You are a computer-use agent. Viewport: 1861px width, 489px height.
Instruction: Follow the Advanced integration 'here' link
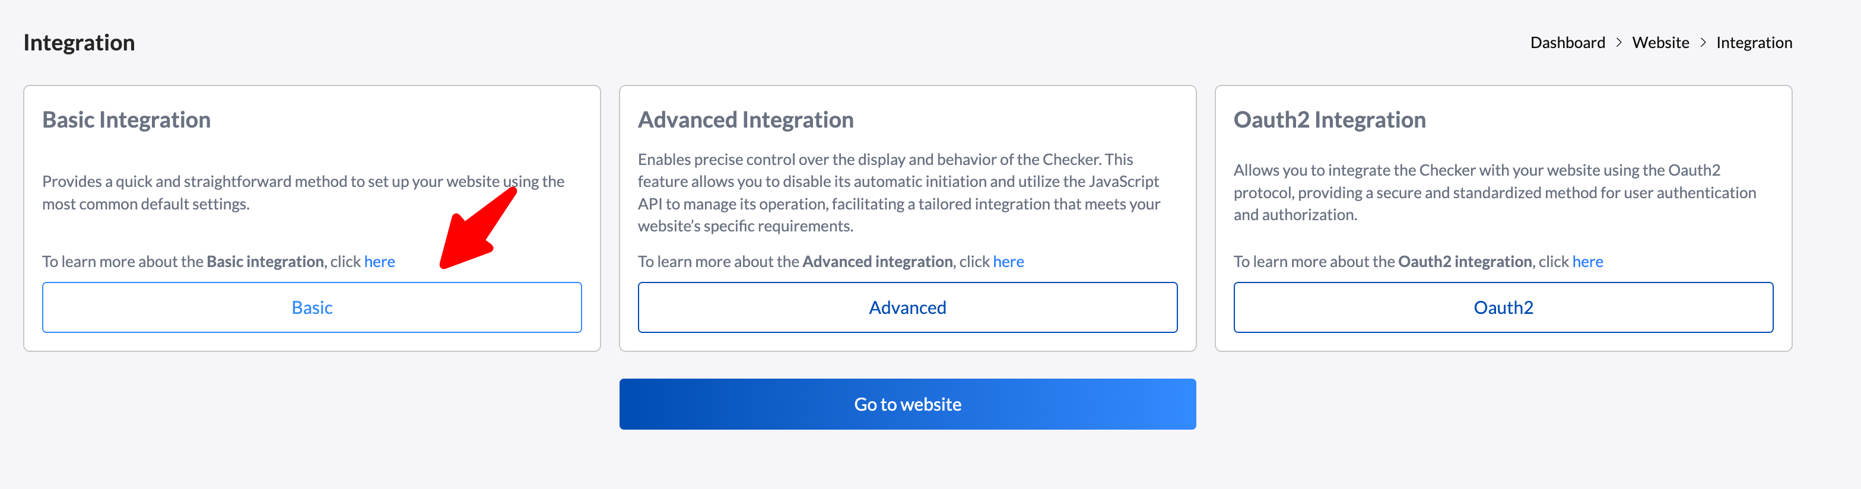click(1008, 262)
